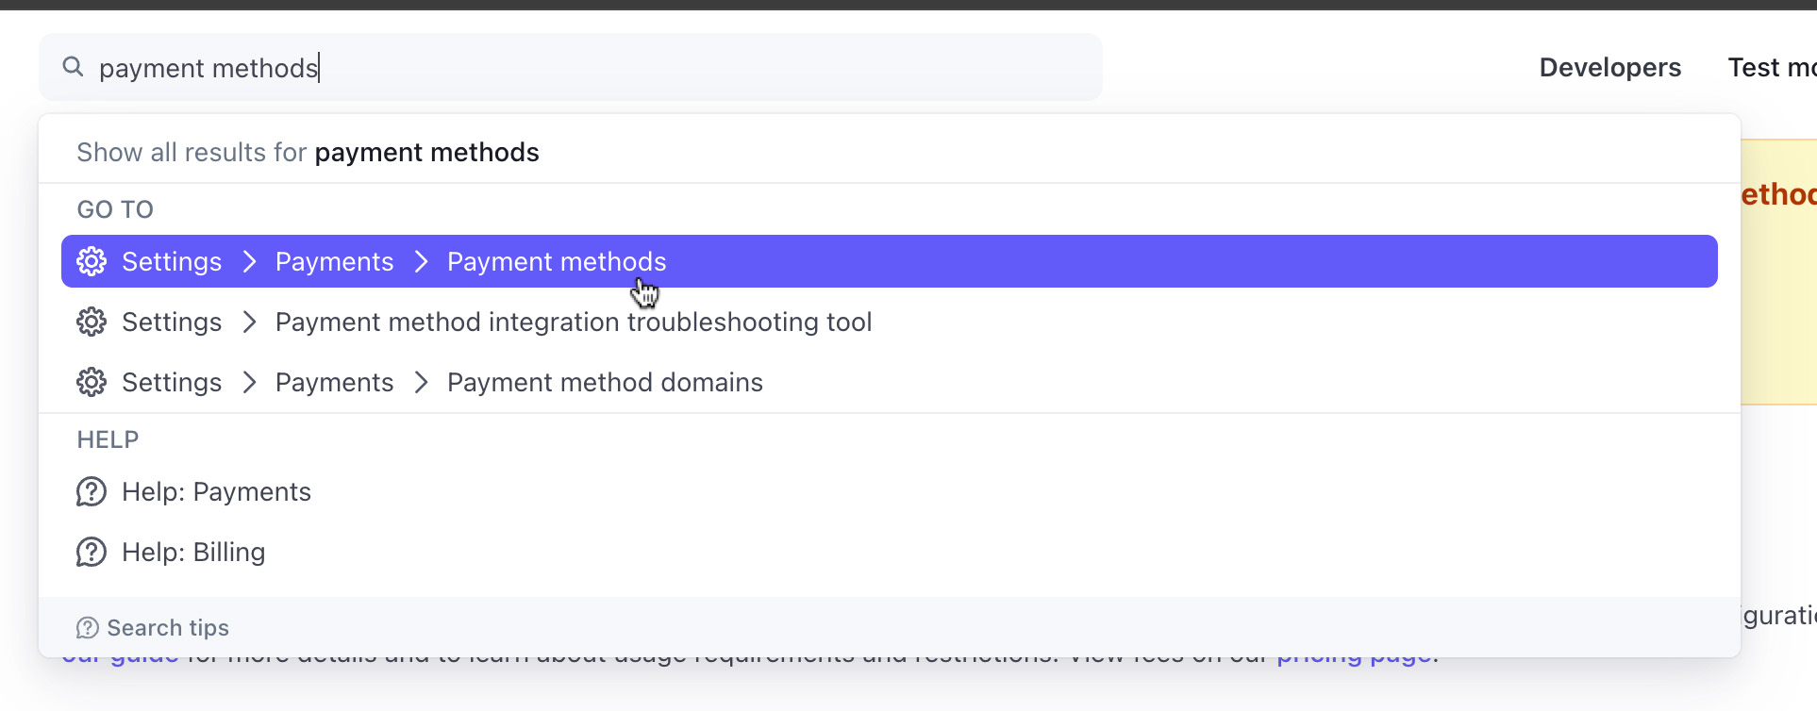Click gear icon beside Payment method domains result
Screen dimensions: 1817x711
click(x=92, y=382)
